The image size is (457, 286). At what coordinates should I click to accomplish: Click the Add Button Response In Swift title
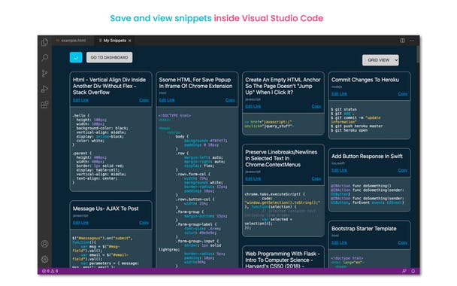click(367, 157)
